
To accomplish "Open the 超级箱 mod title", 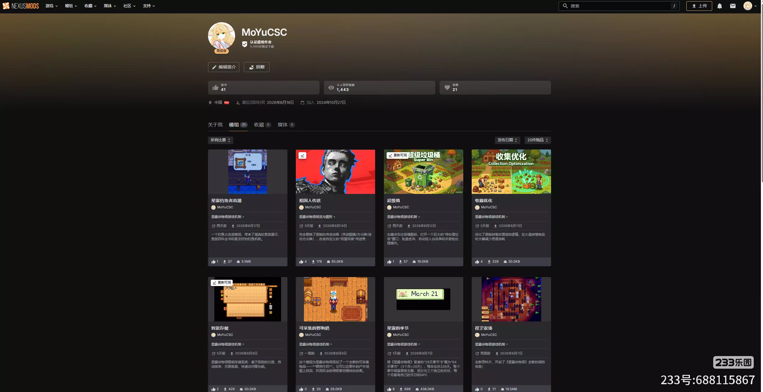I will (x=394, y=201).
